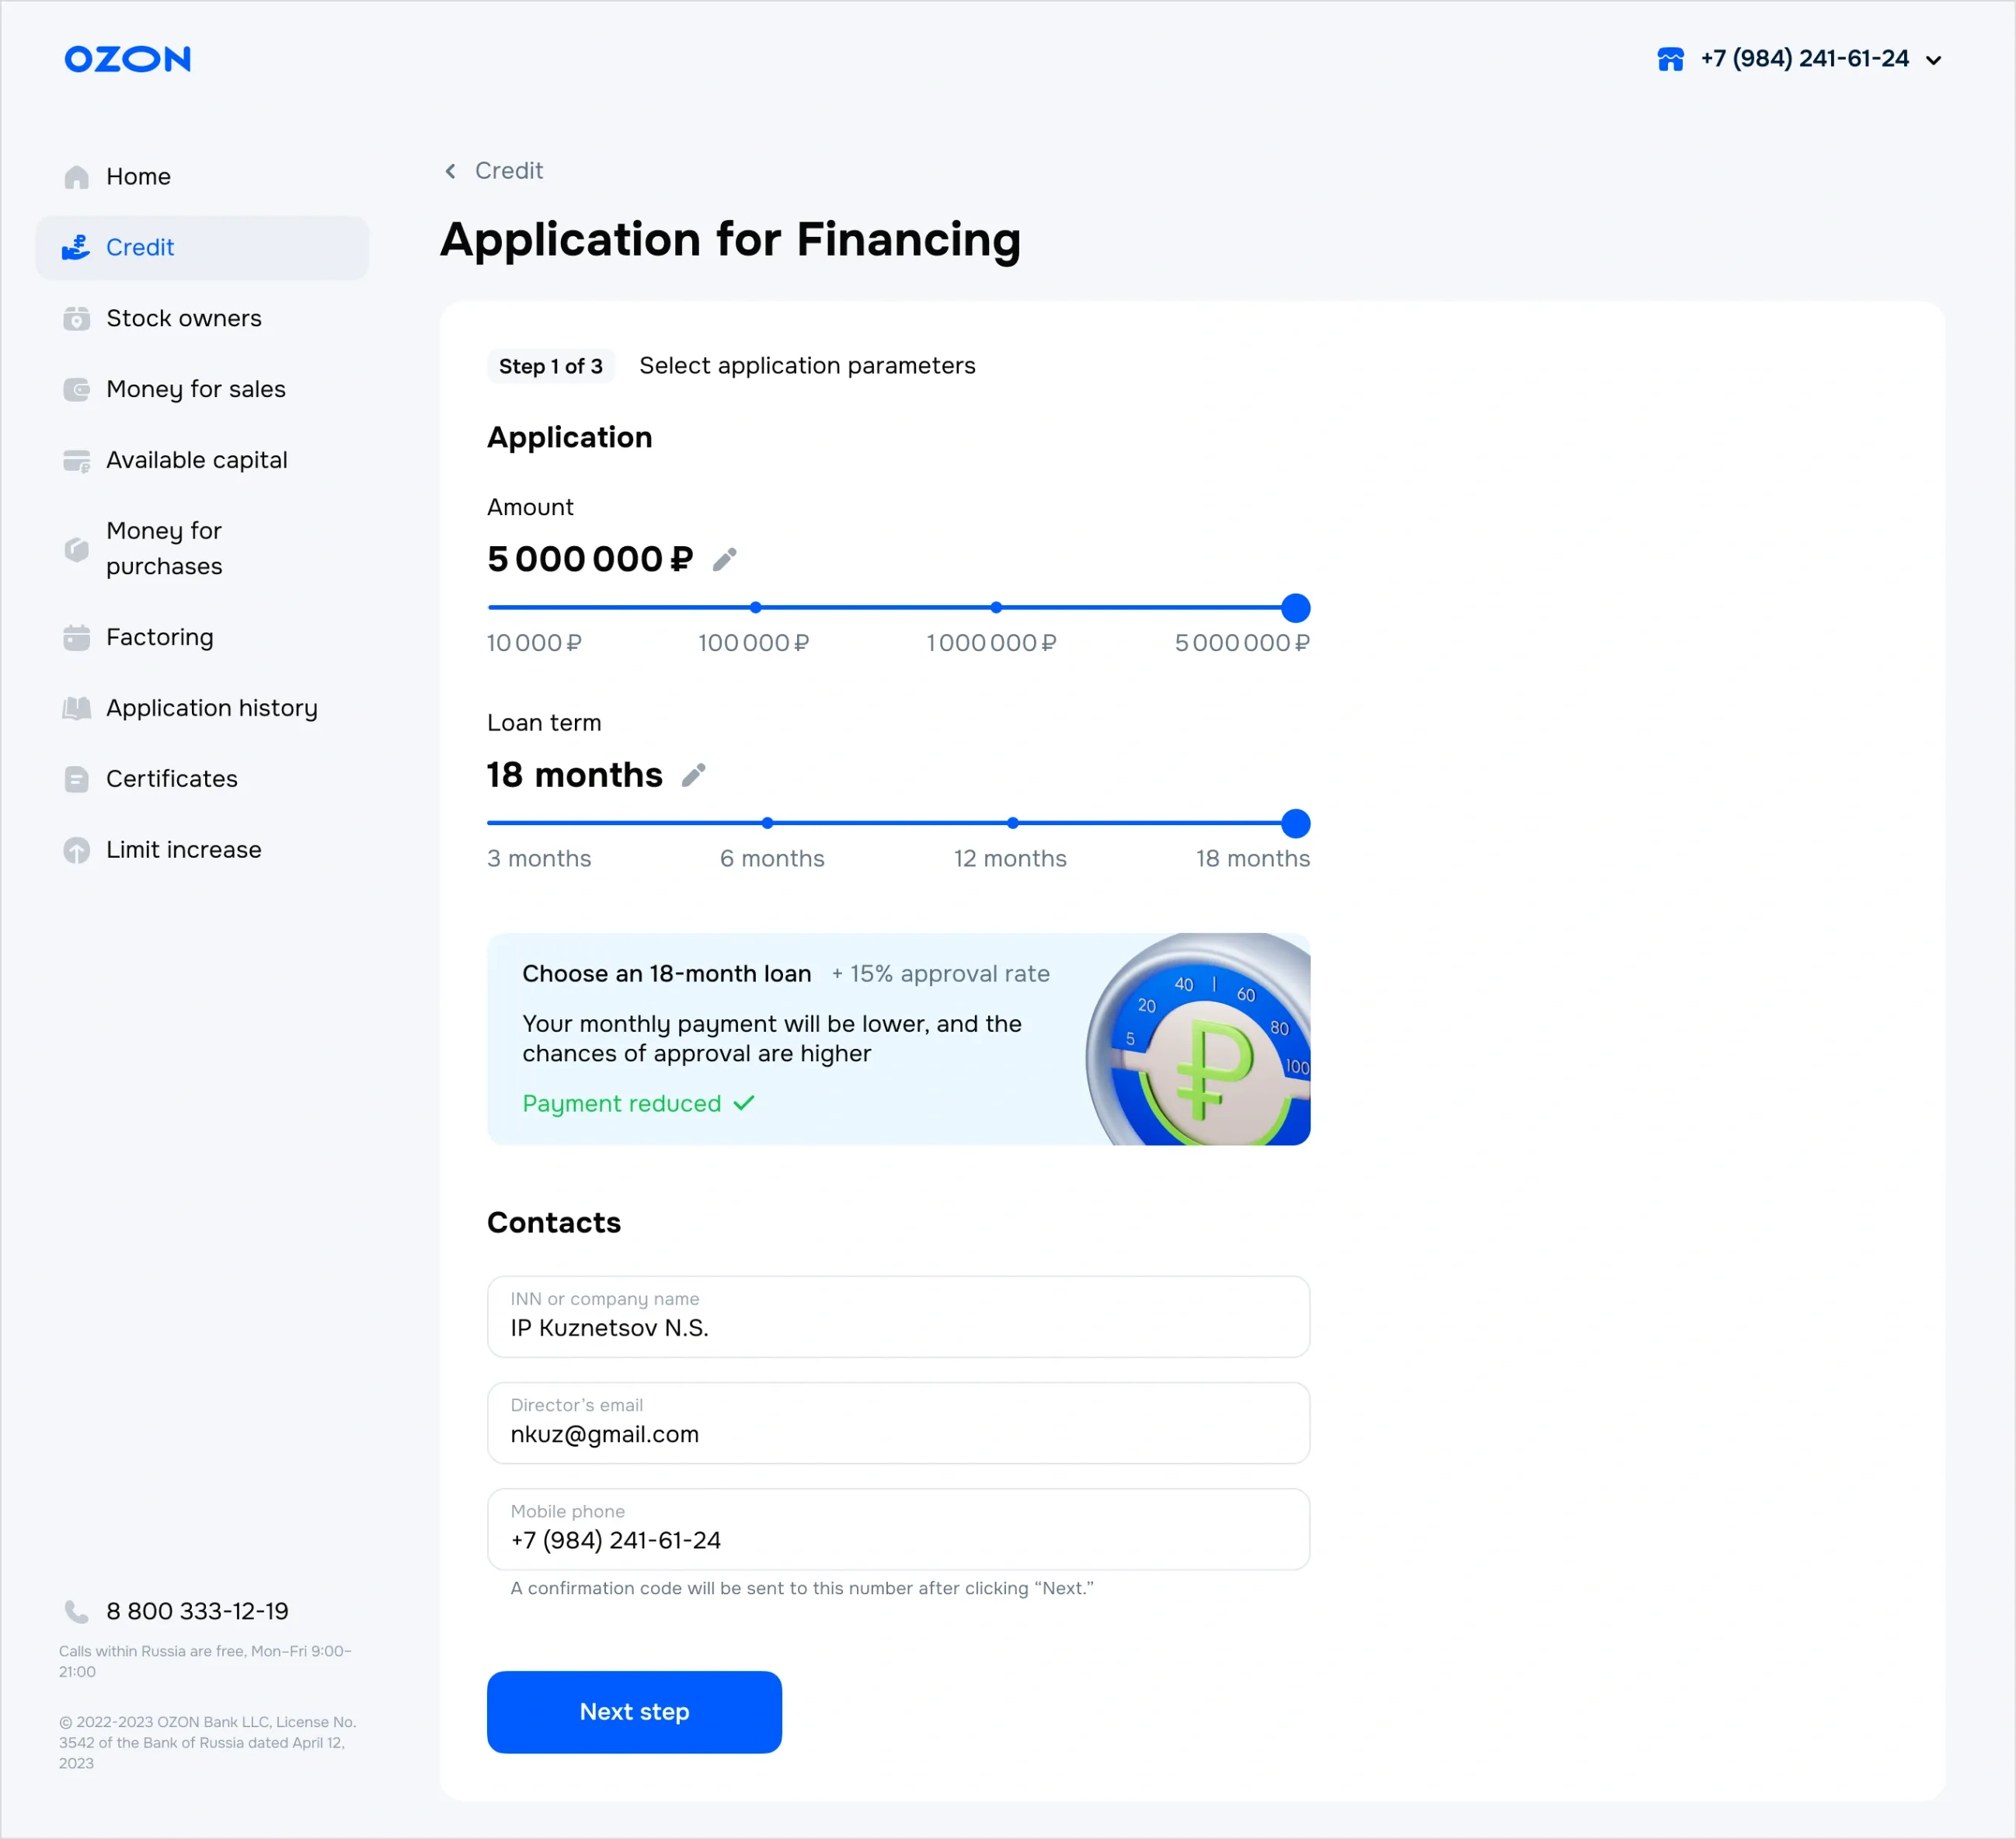Open Application history in the sidebar
This screenshot has height=1839, width=2016.
[211, 708]
